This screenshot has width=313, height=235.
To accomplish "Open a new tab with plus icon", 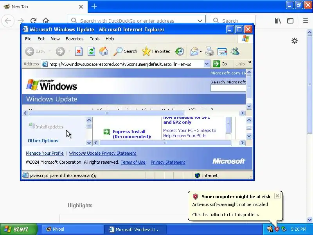I will (94, 6).
